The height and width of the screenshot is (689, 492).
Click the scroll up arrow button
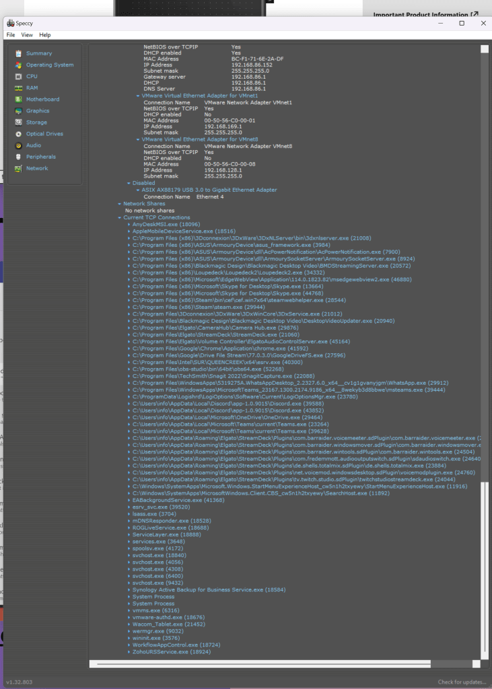point(485,48)
